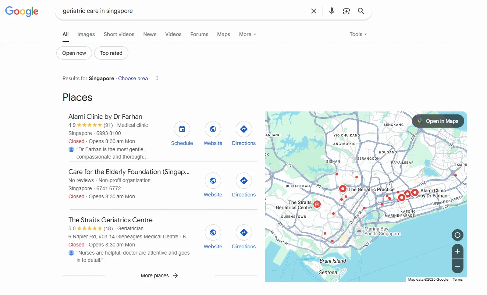Image resolution: width=487 pixels, height=295 pixels.
Task: Switch to the News tab
Action: (150, 34)
